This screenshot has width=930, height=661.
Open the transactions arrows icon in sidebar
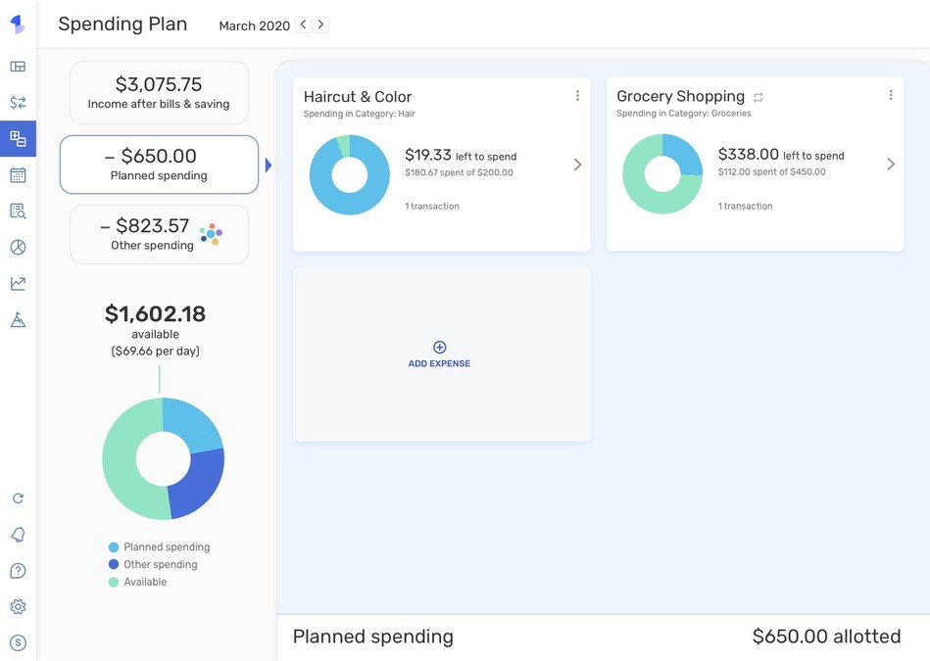18,103
